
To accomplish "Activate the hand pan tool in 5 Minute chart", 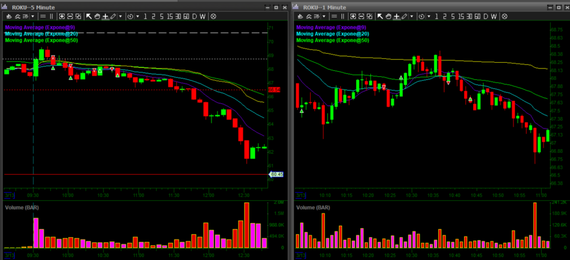I will point(97,17).
